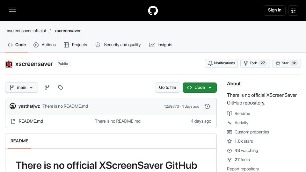The width and height of the screenshot is (306, 172).
Task: Click the Public visibility badge
Action: pyautogui.click(x=63, y=64)
